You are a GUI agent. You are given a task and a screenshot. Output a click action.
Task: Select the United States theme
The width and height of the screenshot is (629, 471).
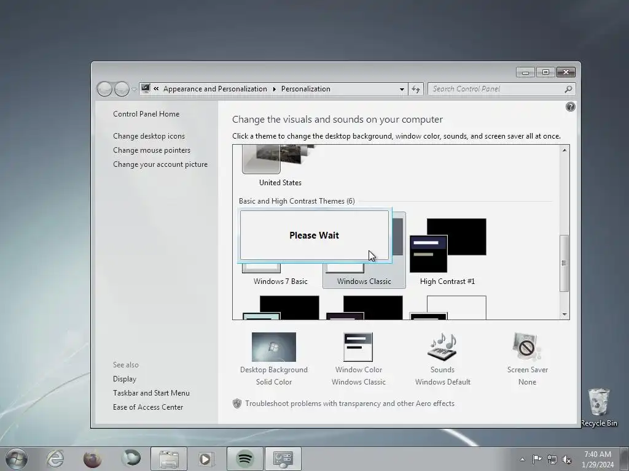pos(280,166)
